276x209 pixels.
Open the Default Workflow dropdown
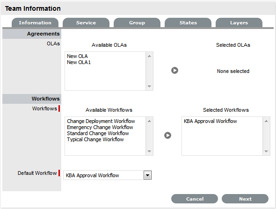coord(147,175)
